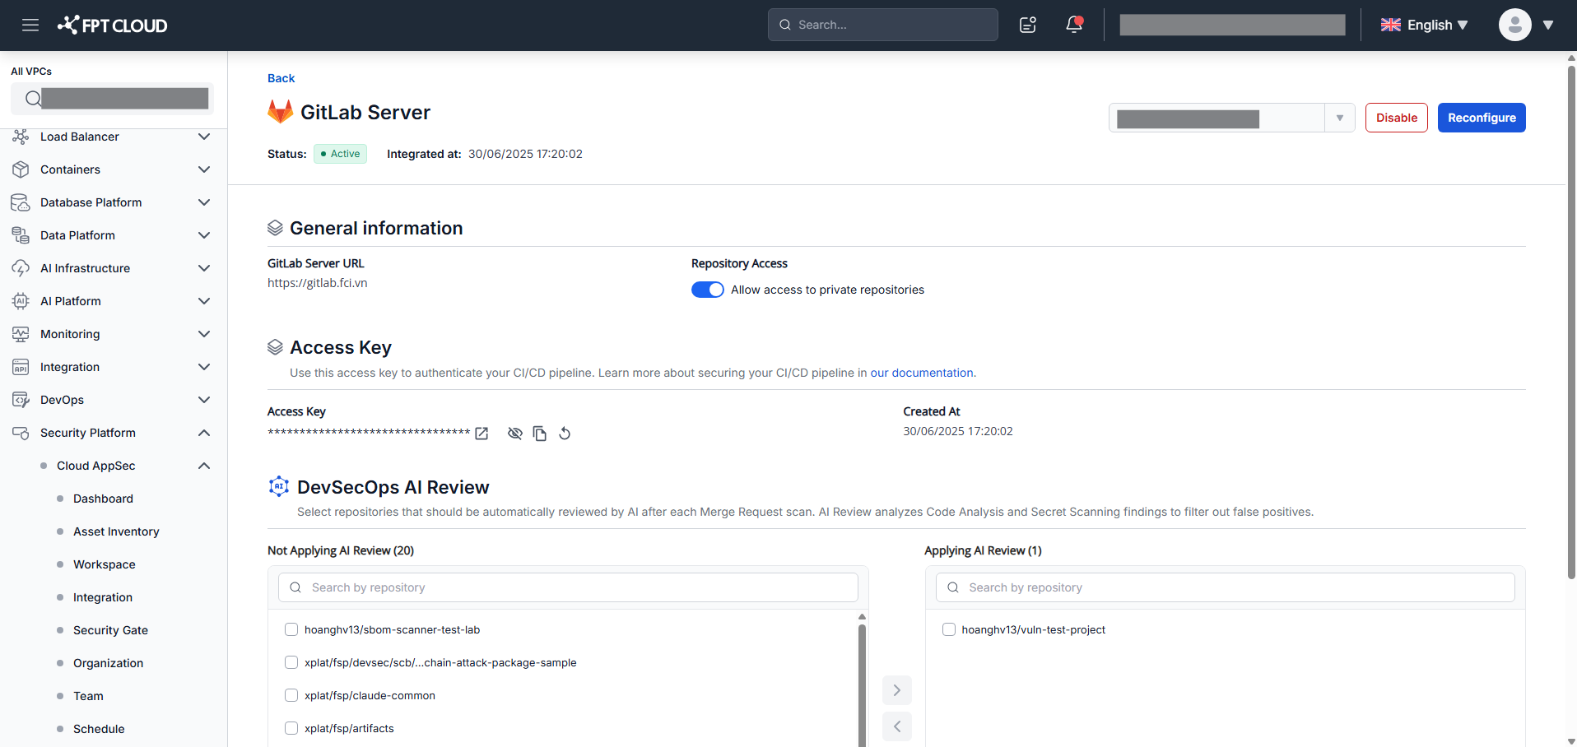Open Integration under Cloud AppSec
The height and width of the screenshot is (747, 1577).
(x=103, y=597)
